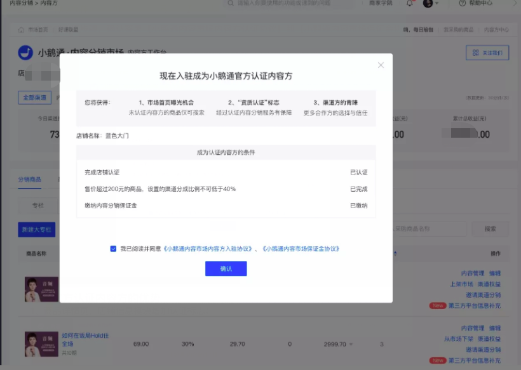Click 编辑 in first product row
The image size is (521, 370).
(x=495, y=274)
